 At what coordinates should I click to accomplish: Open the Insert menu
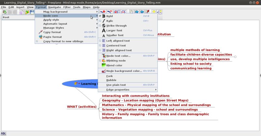(x=20, y=7)
